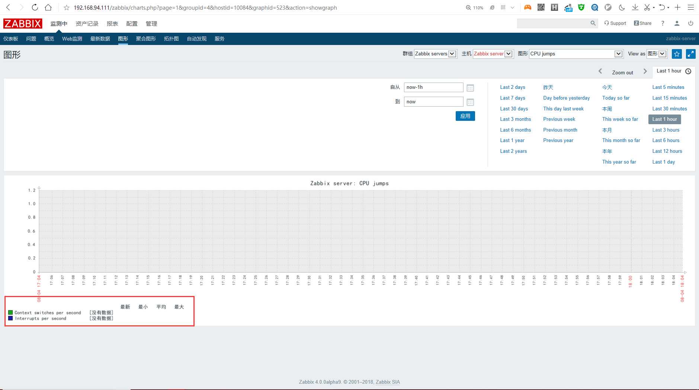Expand browser extensions chevron dropdown
Image resolution: width=699 pixels, height=390 pixels.
[x=513, y=7]
